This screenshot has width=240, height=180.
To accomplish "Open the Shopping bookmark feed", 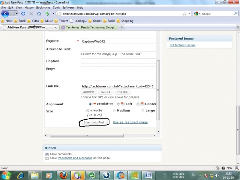I will click(125, 21).
